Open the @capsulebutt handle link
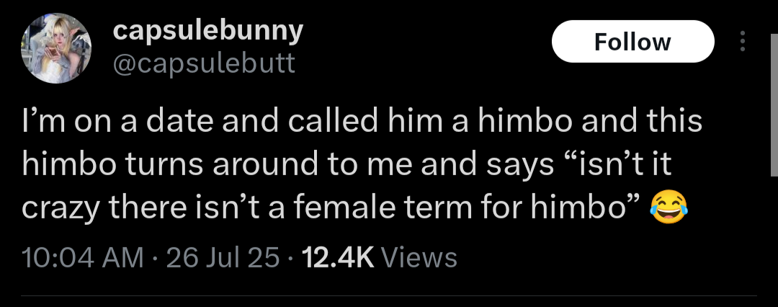 point(204,63)
